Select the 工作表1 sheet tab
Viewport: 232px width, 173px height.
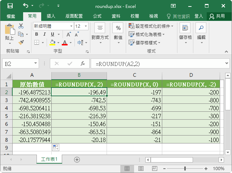(x=49, y=159)
